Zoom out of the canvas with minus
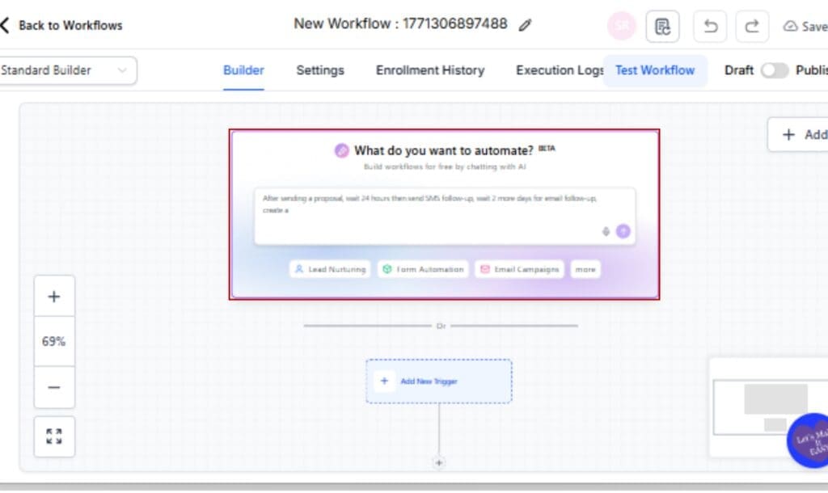 54,387
